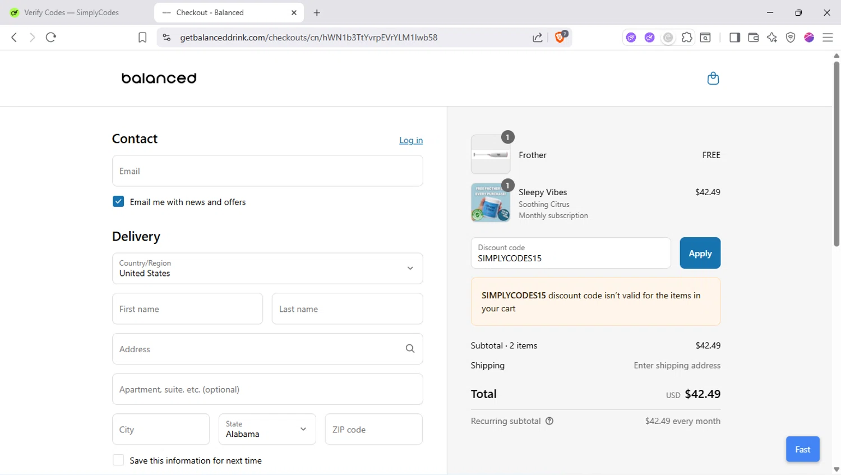Click the Log in link
The width and height of the screenshot is (841, 475).
[x=411, y=140]
